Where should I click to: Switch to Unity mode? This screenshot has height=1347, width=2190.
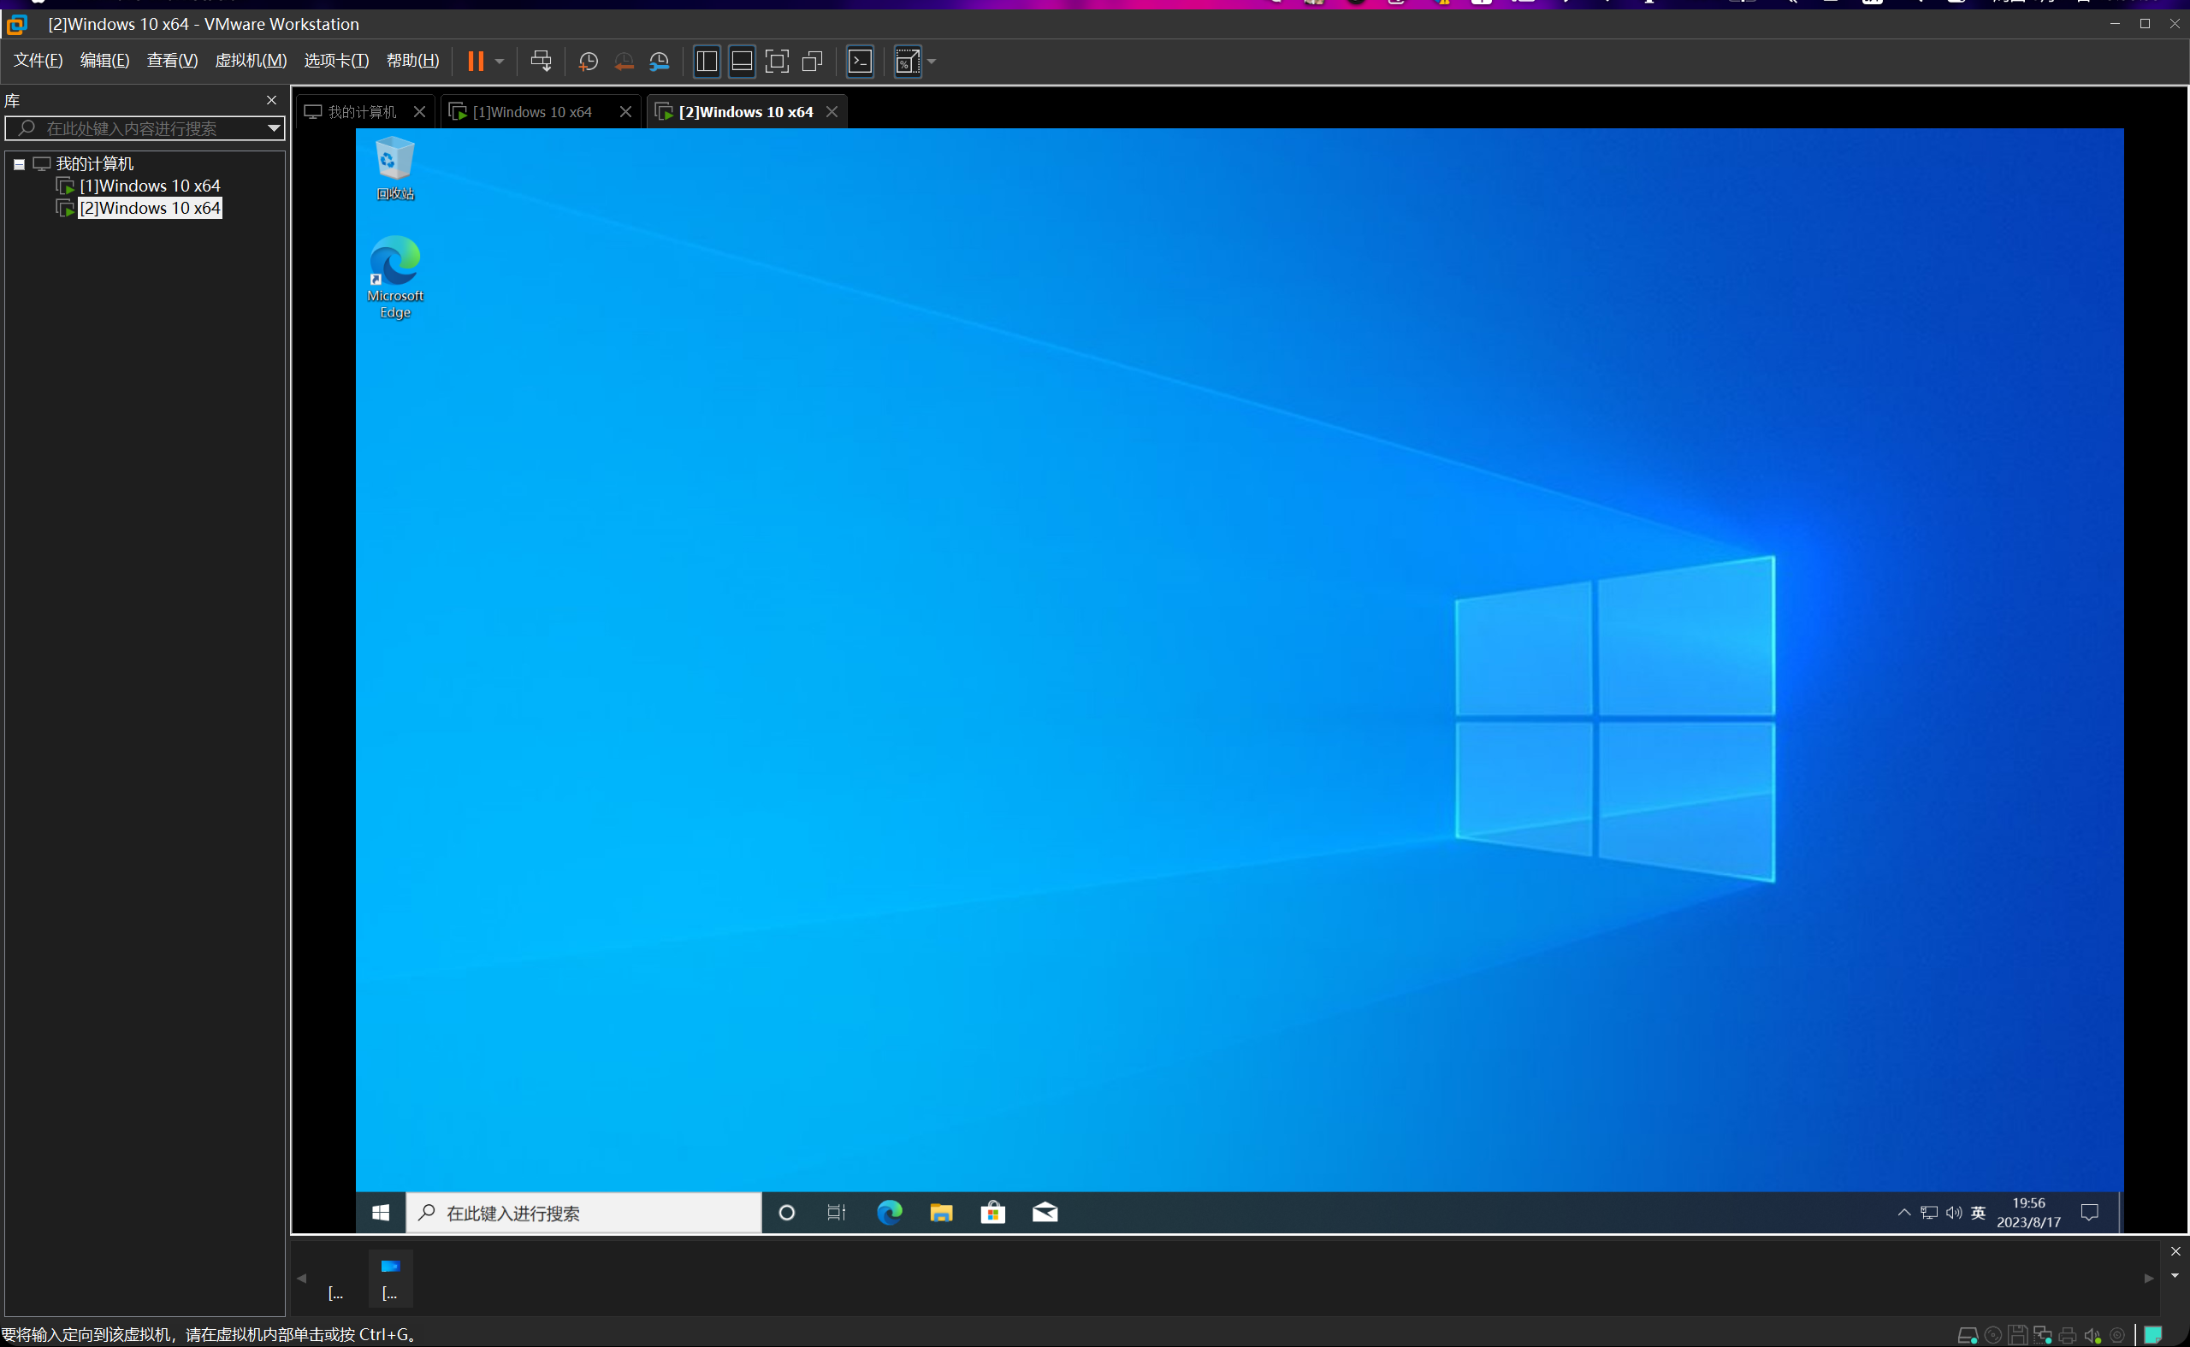[x=813, y=62]
